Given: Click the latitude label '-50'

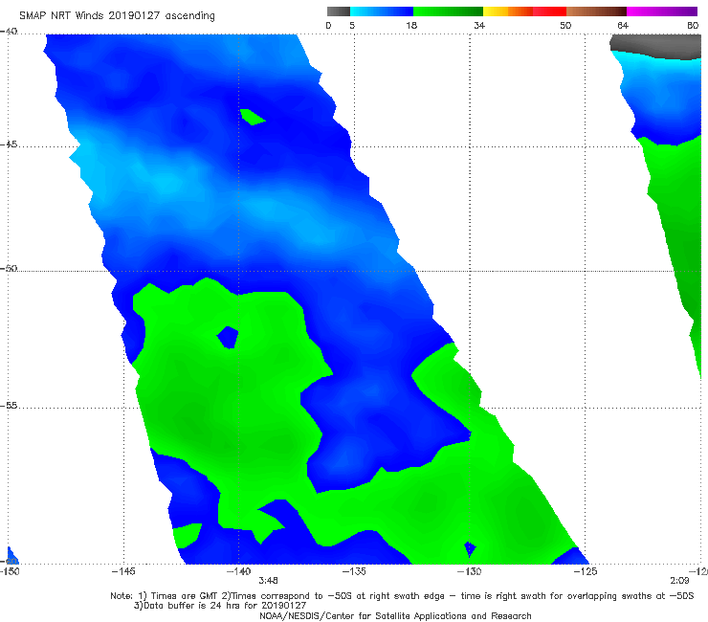Looking at the screenshot, I should point(9,268).
